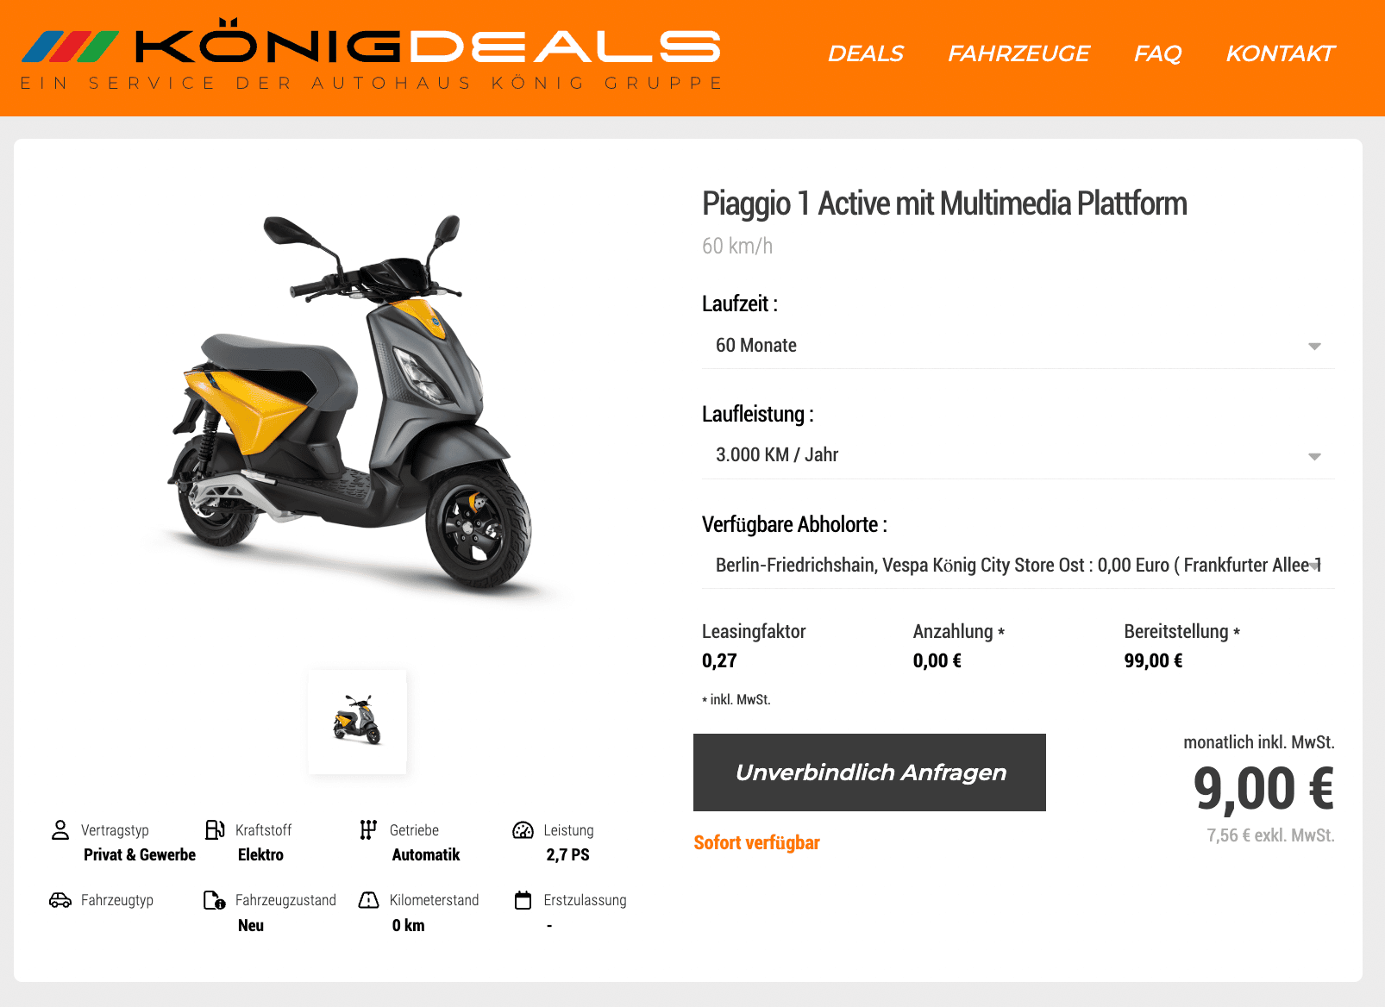Screen dimensions: 1385x1007
Task: Click the Unverbindlich Anfragen button
Action: (x=869, y=772)
